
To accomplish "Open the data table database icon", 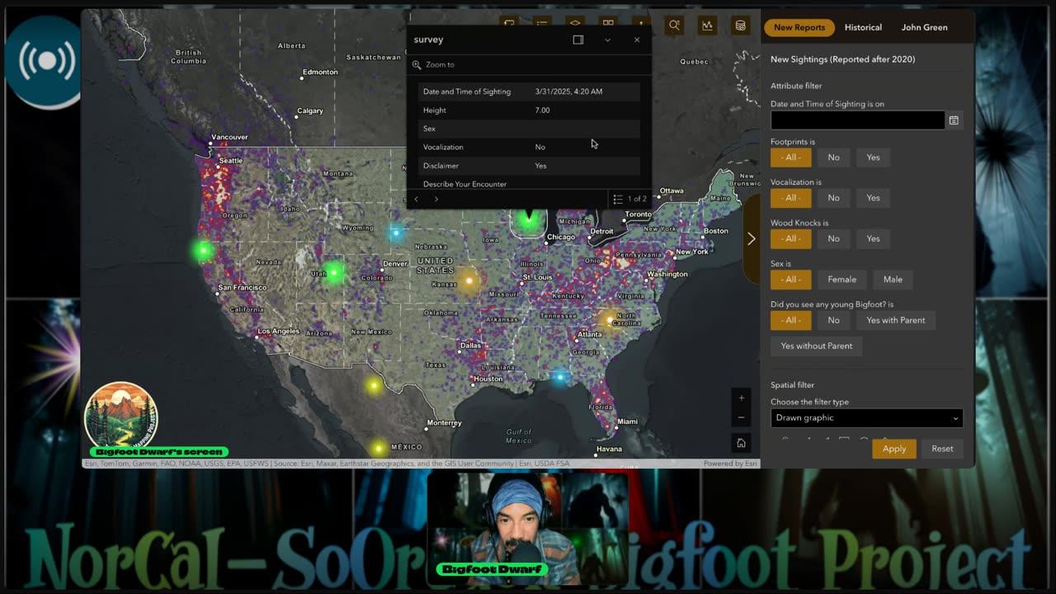I will tap(740, 26).
